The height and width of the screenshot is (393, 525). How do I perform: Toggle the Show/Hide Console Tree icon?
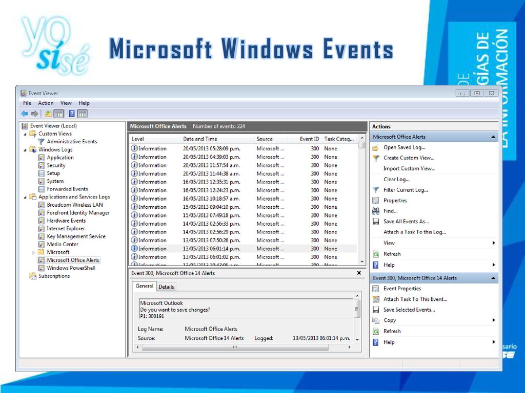point(58,114)
